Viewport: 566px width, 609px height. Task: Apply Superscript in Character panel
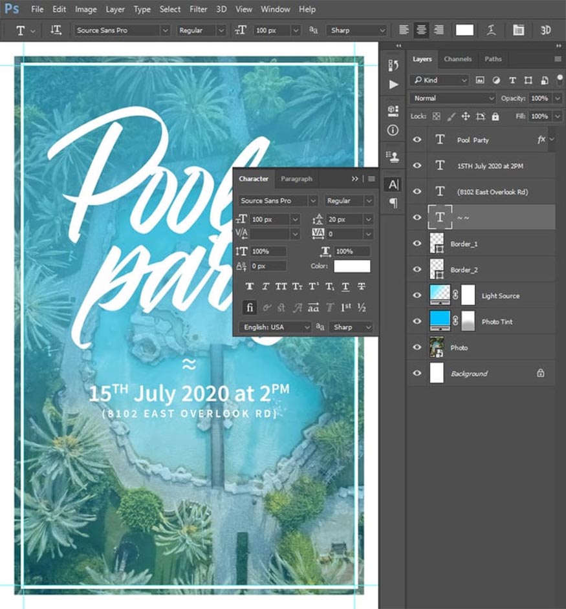[x=313, y=286]
